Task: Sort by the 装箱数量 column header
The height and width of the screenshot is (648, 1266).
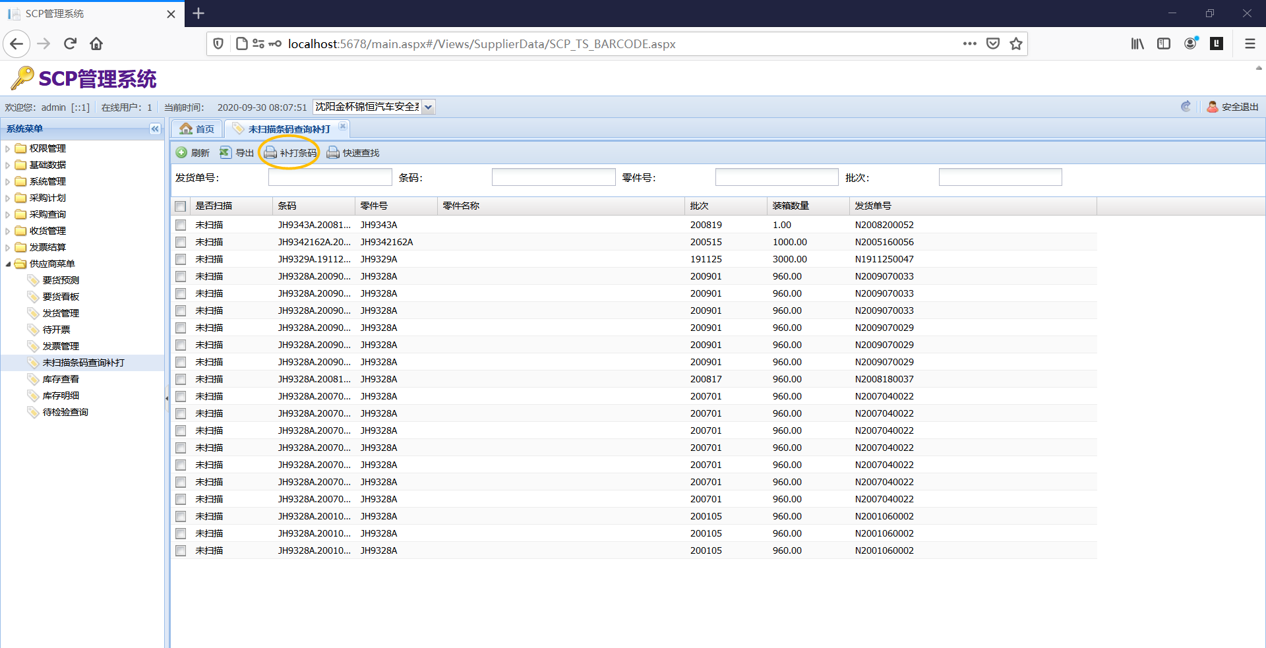Action: tap(808, 206)
